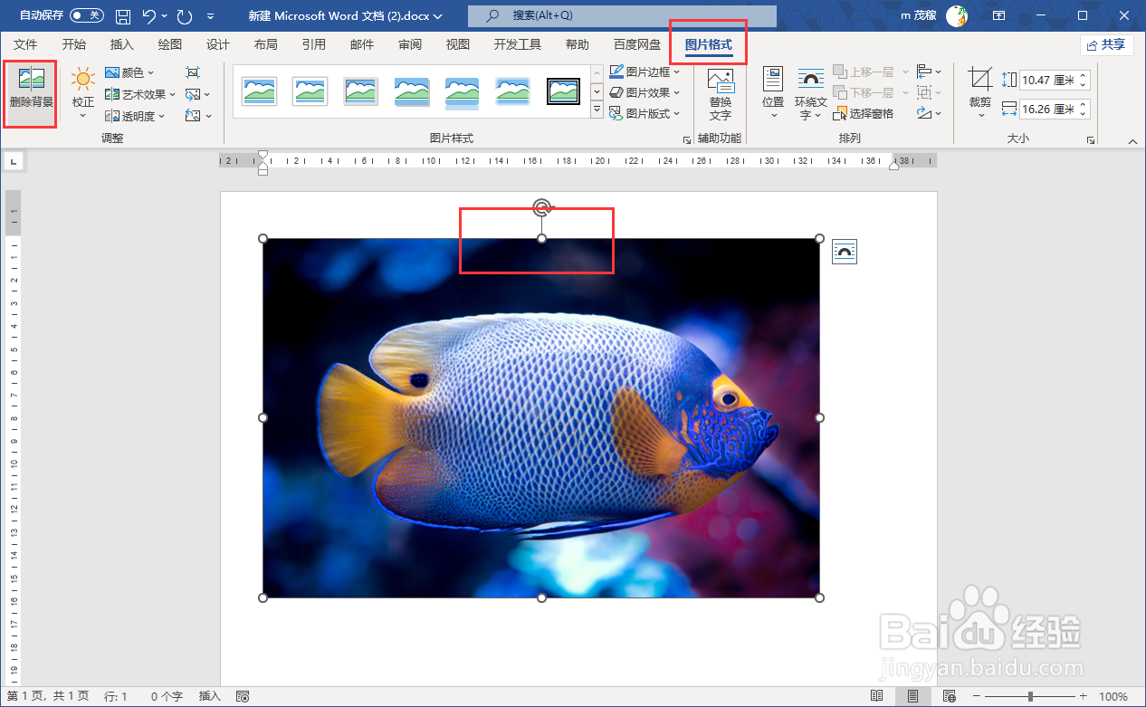
Task: Apply the first picture style thumbnail
Action: point(260,91)
